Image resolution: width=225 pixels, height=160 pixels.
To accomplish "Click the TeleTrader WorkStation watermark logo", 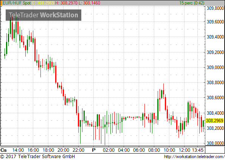I will [43, 15].
